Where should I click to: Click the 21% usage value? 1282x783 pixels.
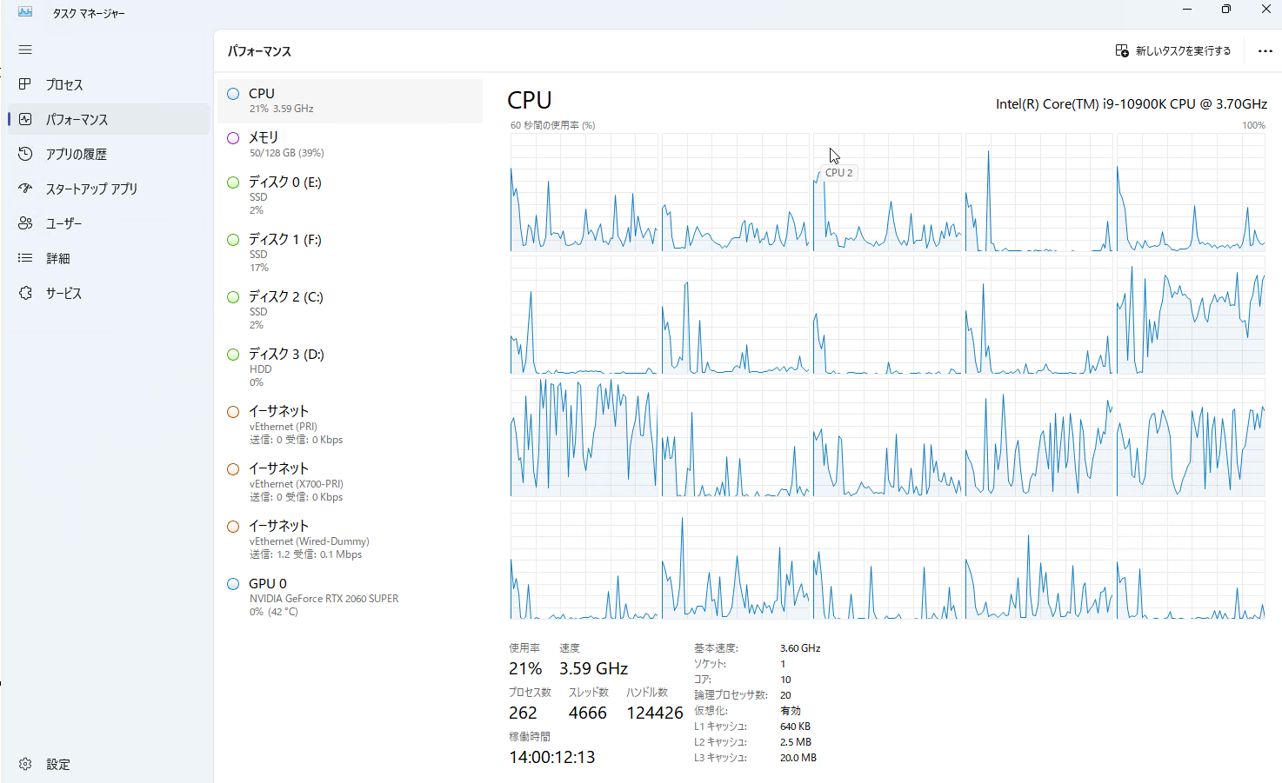coord(525,668)
